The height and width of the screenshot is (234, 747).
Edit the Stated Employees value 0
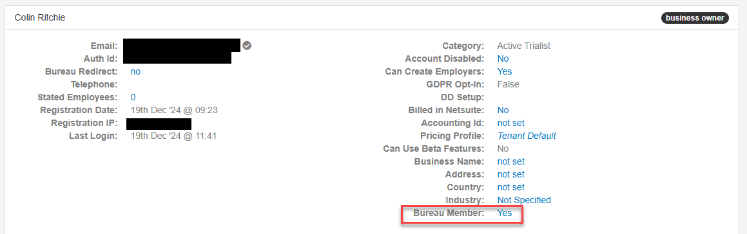pos(133,97)
